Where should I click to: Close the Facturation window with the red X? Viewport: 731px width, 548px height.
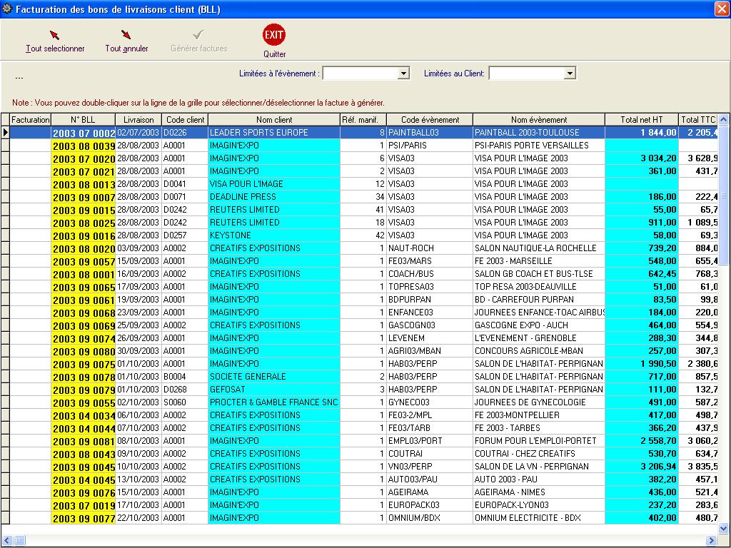(722, 9)
